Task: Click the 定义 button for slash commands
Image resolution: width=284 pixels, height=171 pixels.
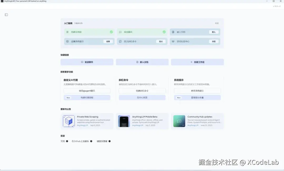Action: (x=161, y=41)
